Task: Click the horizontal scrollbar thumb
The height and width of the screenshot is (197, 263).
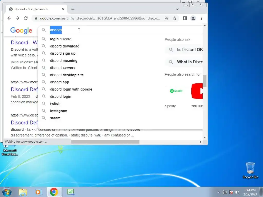Action: [x=105, y=142]
